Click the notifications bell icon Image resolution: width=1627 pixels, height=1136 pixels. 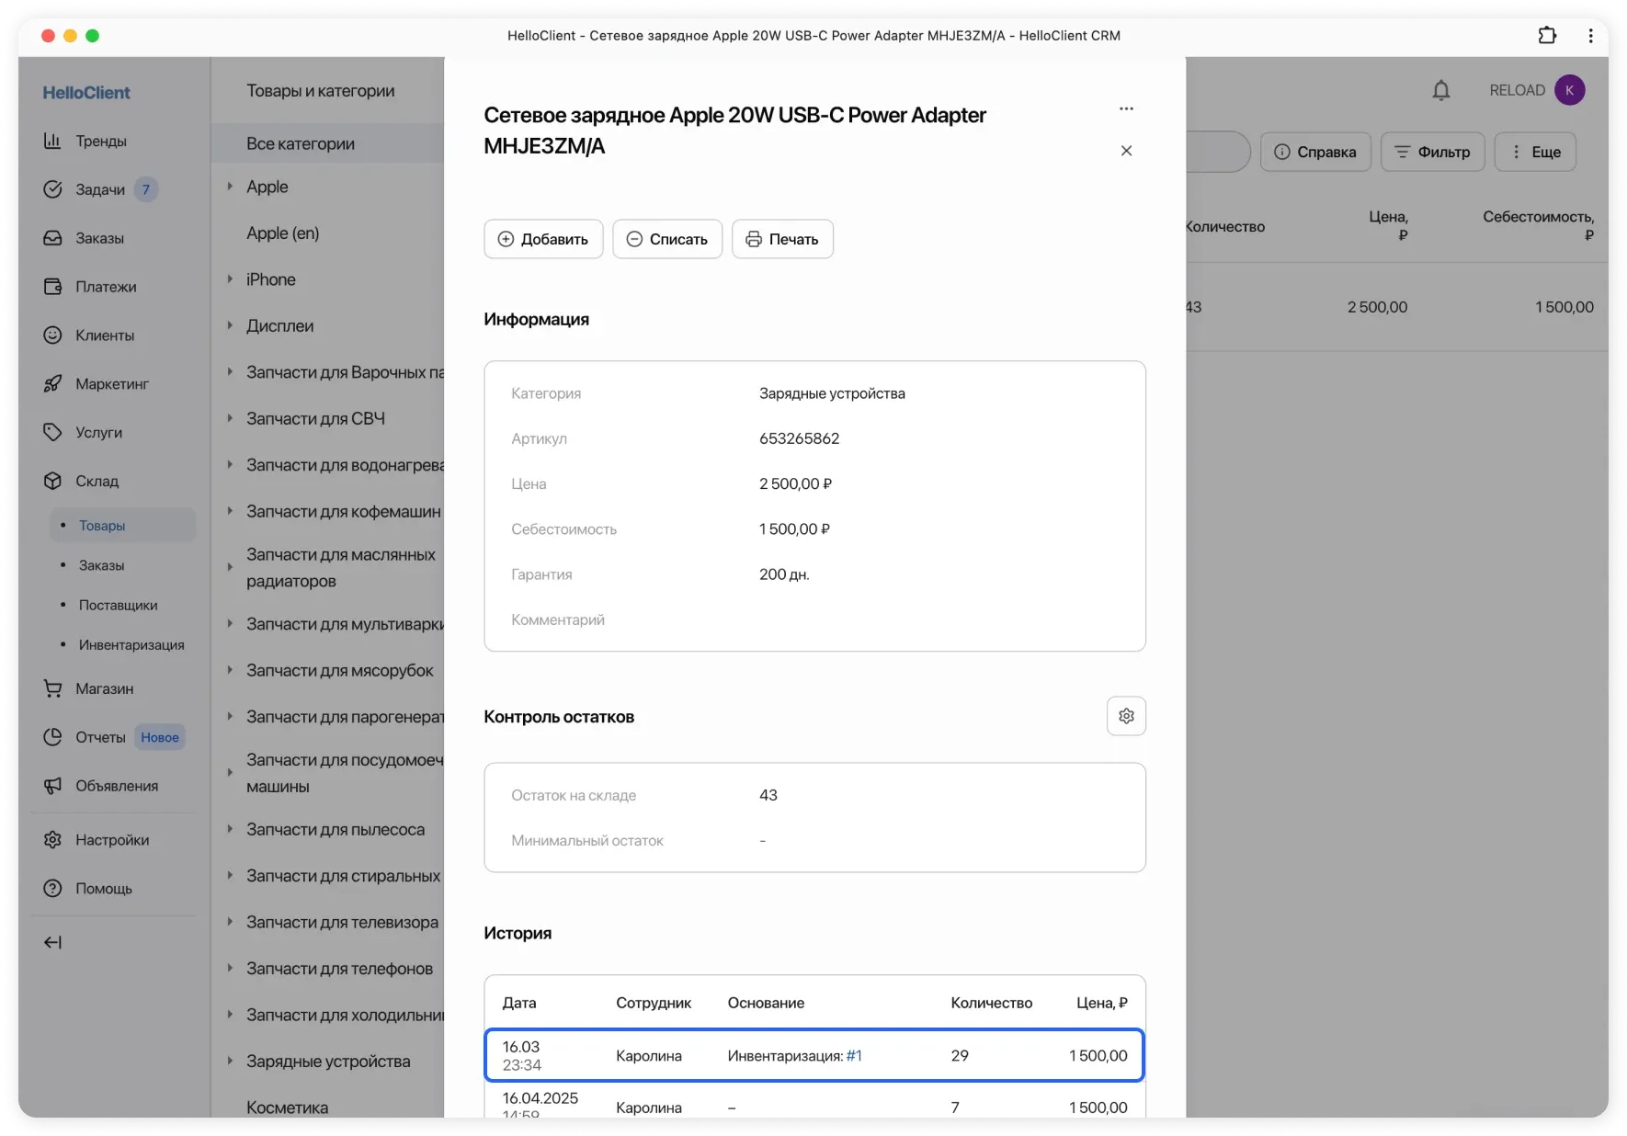click(x=1440, y=90)
